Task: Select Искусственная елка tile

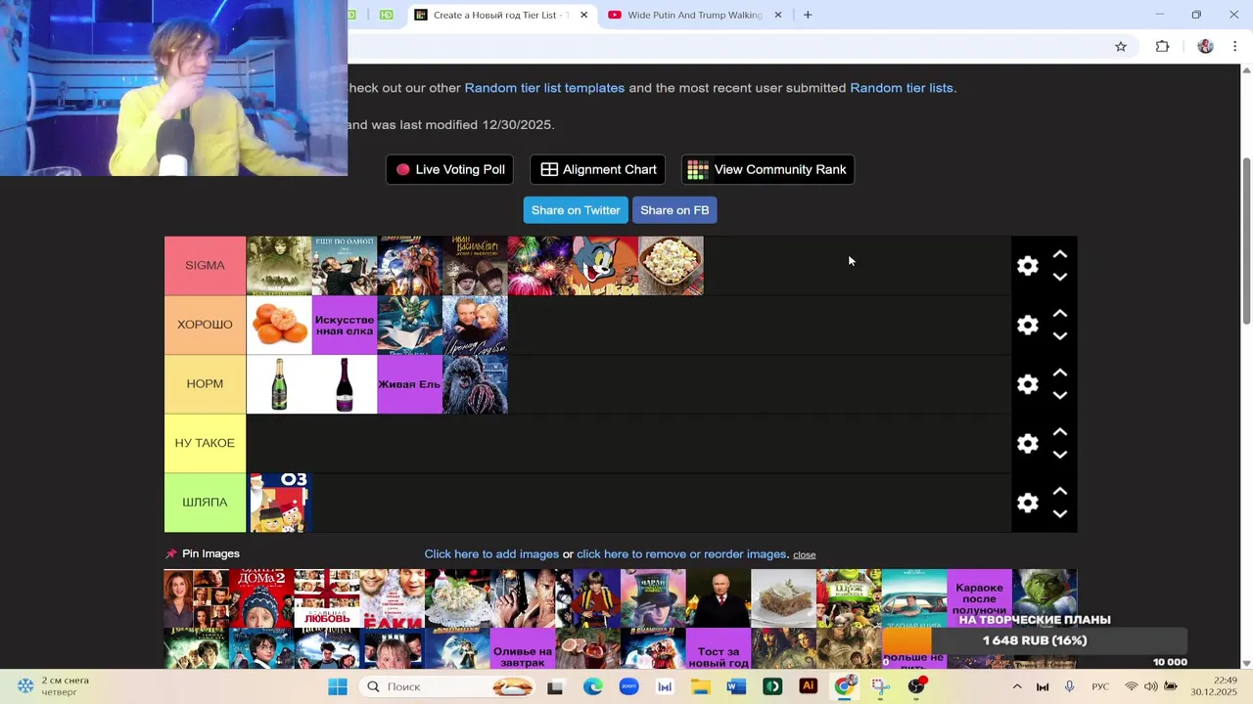Action: 345,325
